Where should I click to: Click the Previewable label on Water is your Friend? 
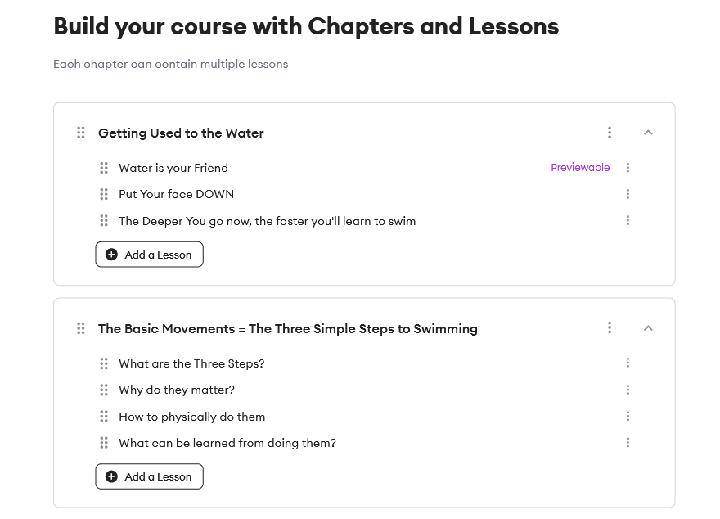tap(580, 168)
